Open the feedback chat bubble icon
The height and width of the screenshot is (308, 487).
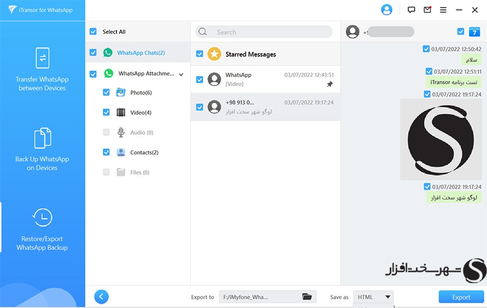[411, 10]
